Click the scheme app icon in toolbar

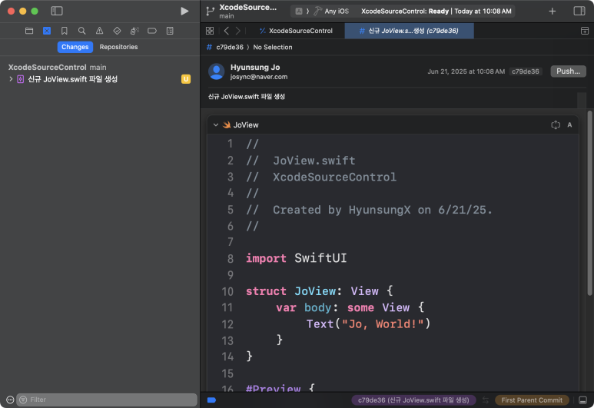[299, 11]
